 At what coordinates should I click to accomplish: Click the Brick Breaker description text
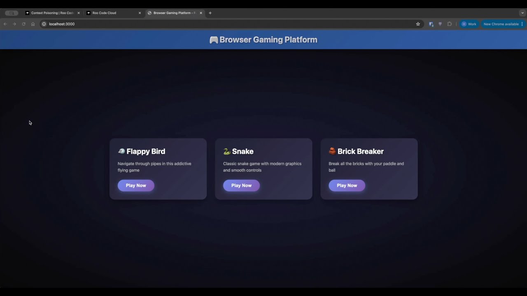pyautogui.click(x=366, y=167)
